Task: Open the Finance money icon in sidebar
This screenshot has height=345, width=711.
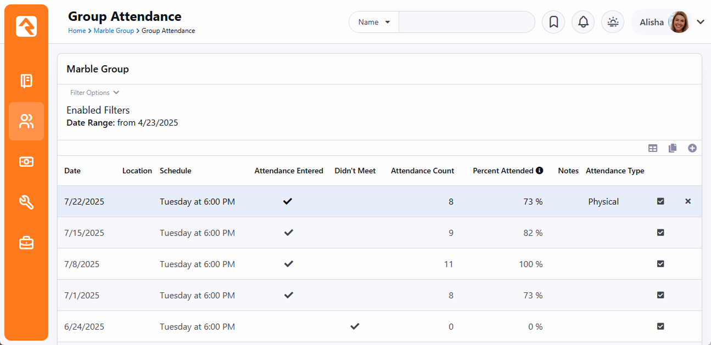Action: tap(26, 162)
